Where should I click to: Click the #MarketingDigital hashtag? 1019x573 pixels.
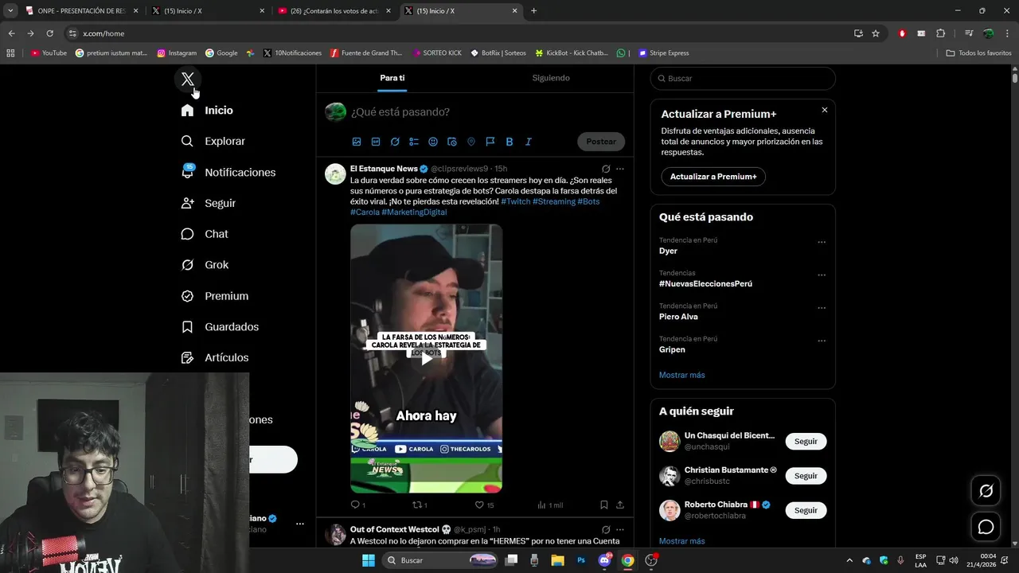click(x=414, y=212)
